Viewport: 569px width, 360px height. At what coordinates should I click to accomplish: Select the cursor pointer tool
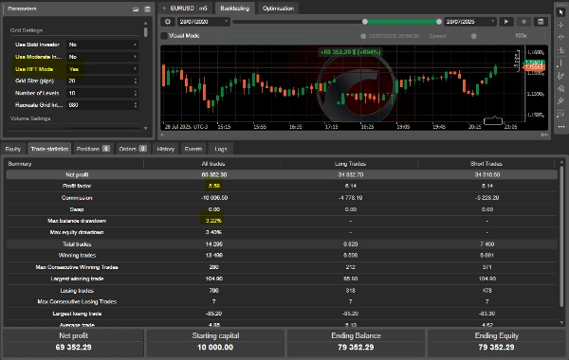tap(561, 12)
